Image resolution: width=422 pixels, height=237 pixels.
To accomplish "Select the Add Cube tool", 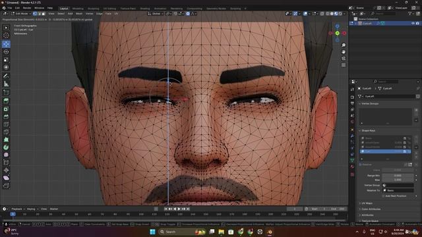I will (6, 93).
